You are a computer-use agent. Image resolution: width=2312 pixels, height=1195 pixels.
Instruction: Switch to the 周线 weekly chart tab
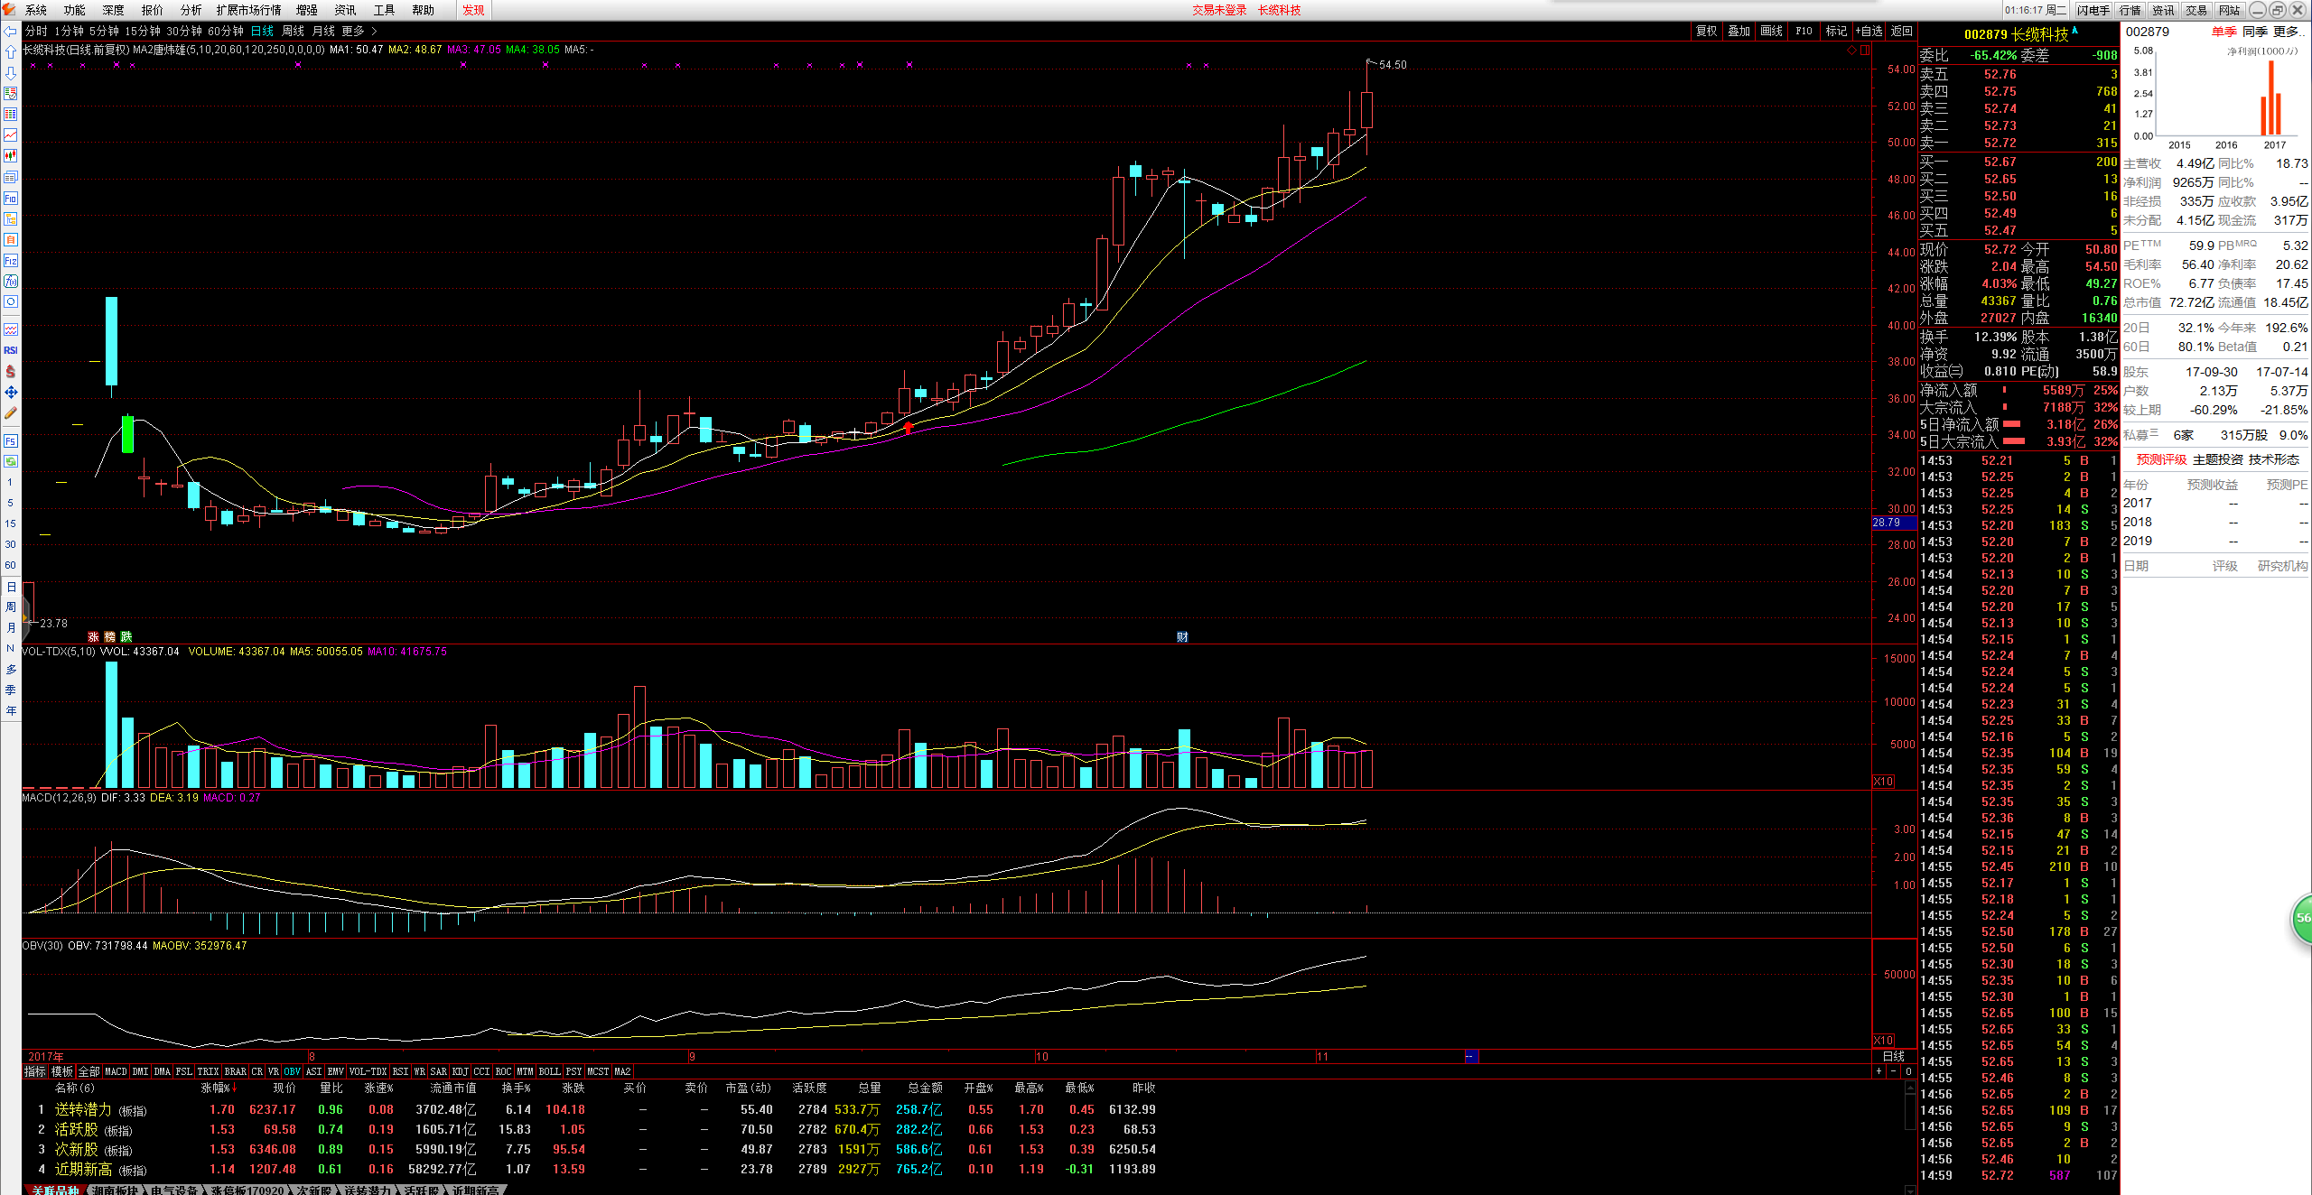[x=293, y=32]
